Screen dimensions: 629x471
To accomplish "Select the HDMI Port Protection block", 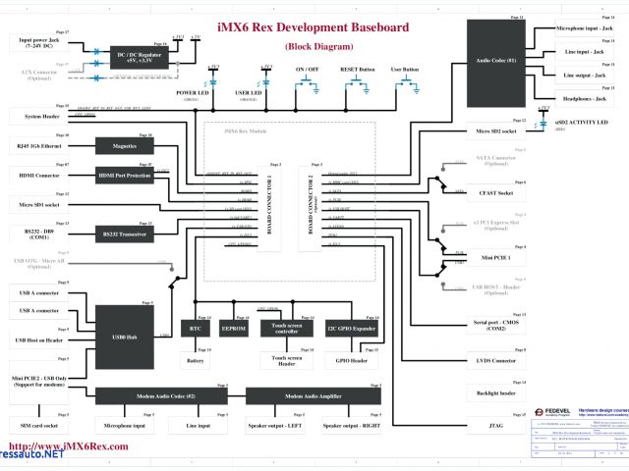I will (125, 175).
